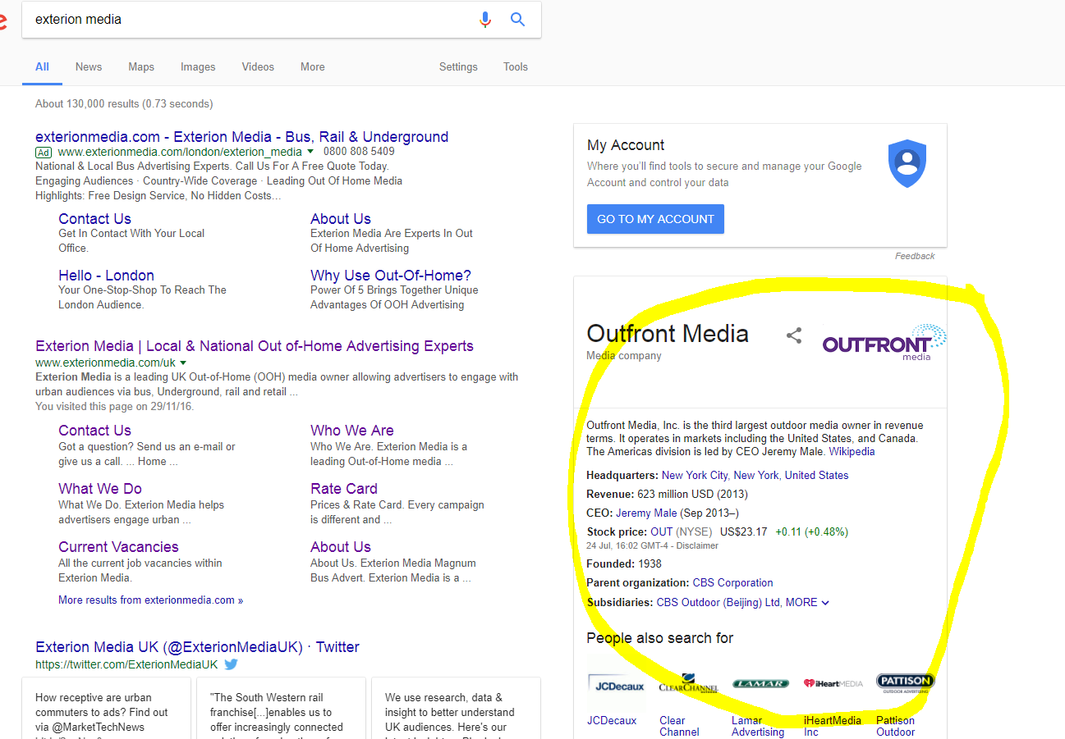Open Exterion Media Local & National result title
Image resolution: width=1065 pixels, height=739 pixels.
[x=255, y=346]
